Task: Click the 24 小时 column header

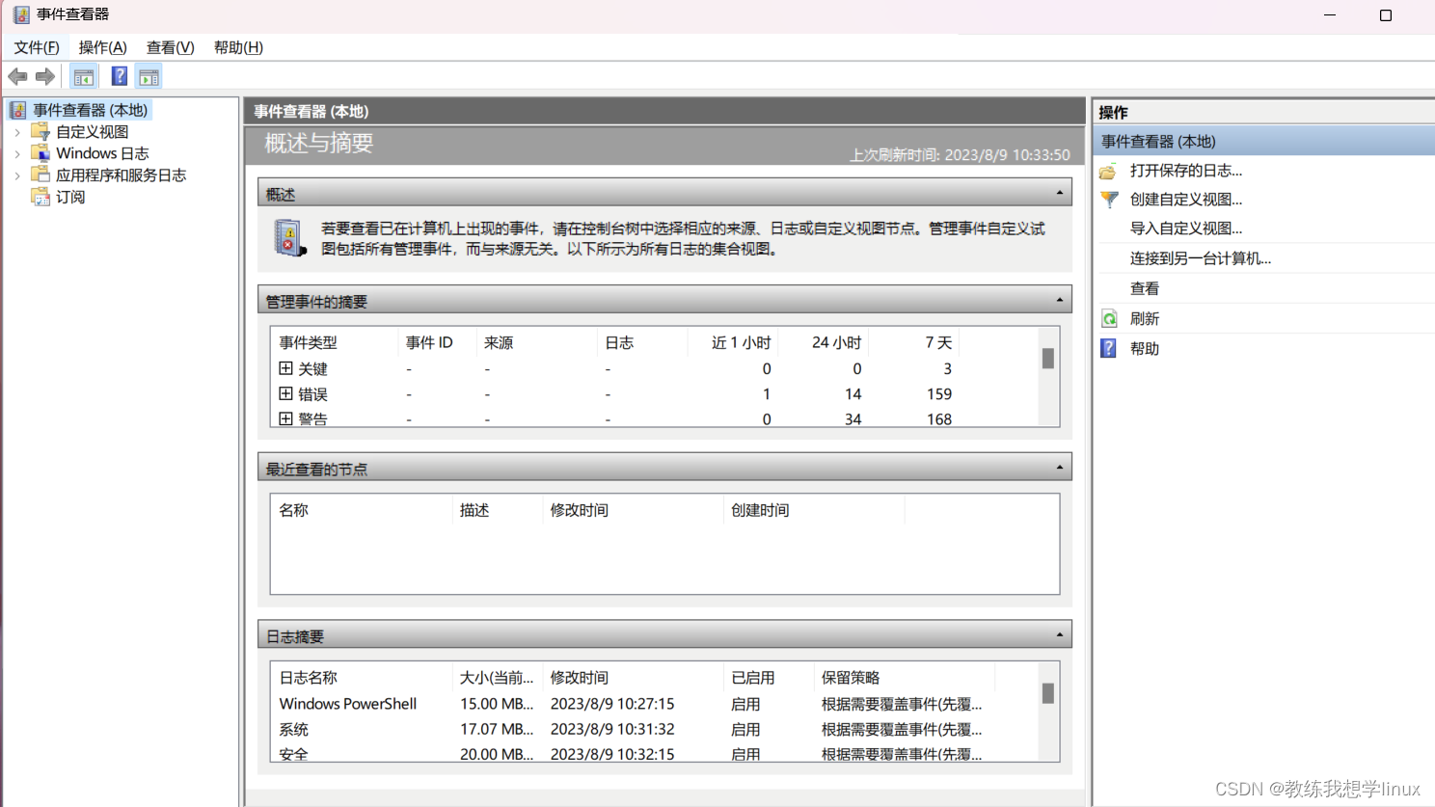Action: 836,342
